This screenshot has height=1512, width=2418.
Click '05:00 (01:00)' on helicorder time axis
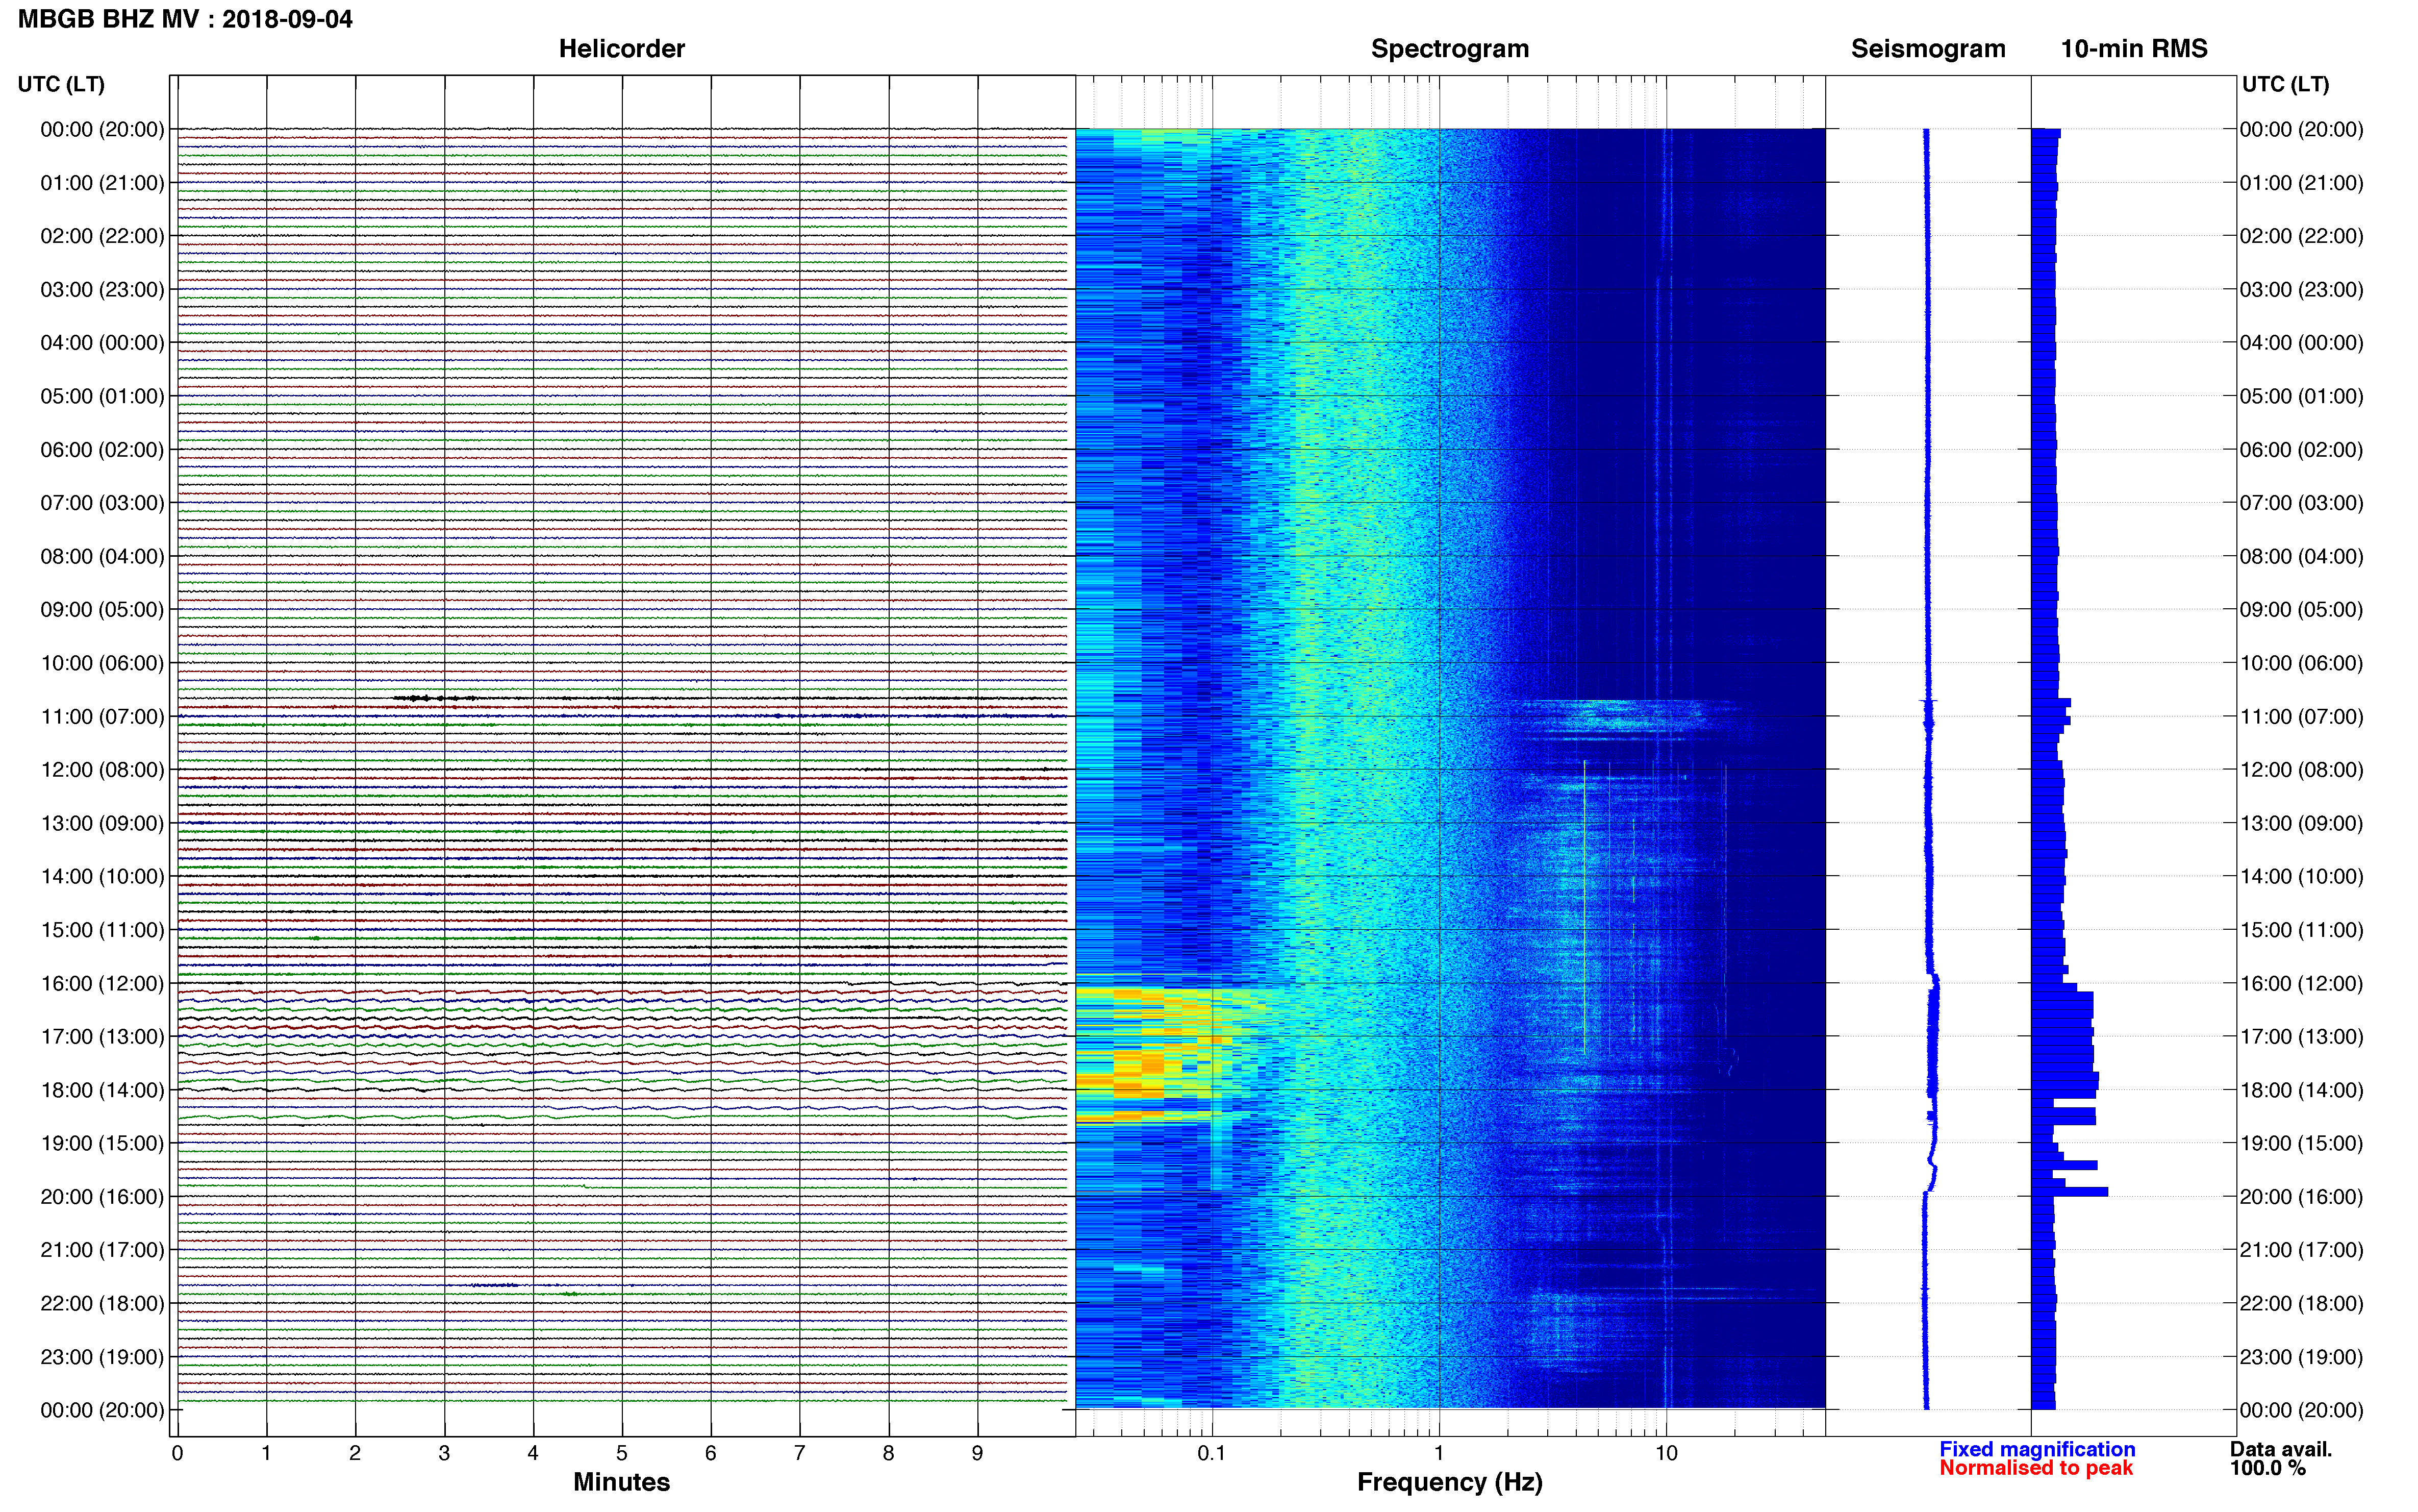(x=102, y=396)
